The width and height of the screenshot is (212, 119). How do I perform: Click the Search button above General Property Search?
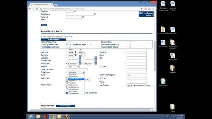(44, 25)
